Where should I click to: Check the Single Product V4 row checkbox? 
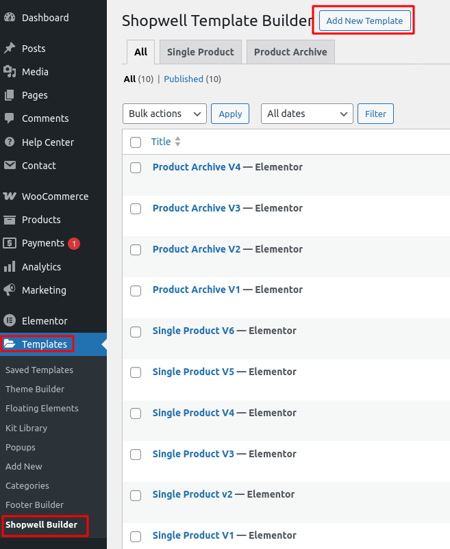point(136,413)
